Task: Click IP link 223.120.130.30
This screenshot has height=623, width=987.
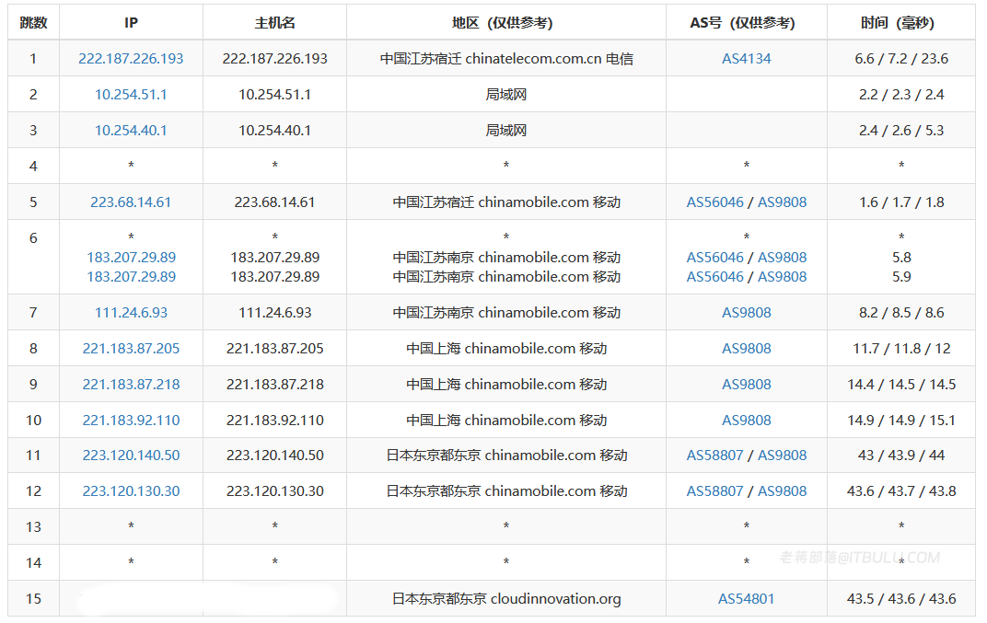Action: pyautogui.click(x=131, y=490)
